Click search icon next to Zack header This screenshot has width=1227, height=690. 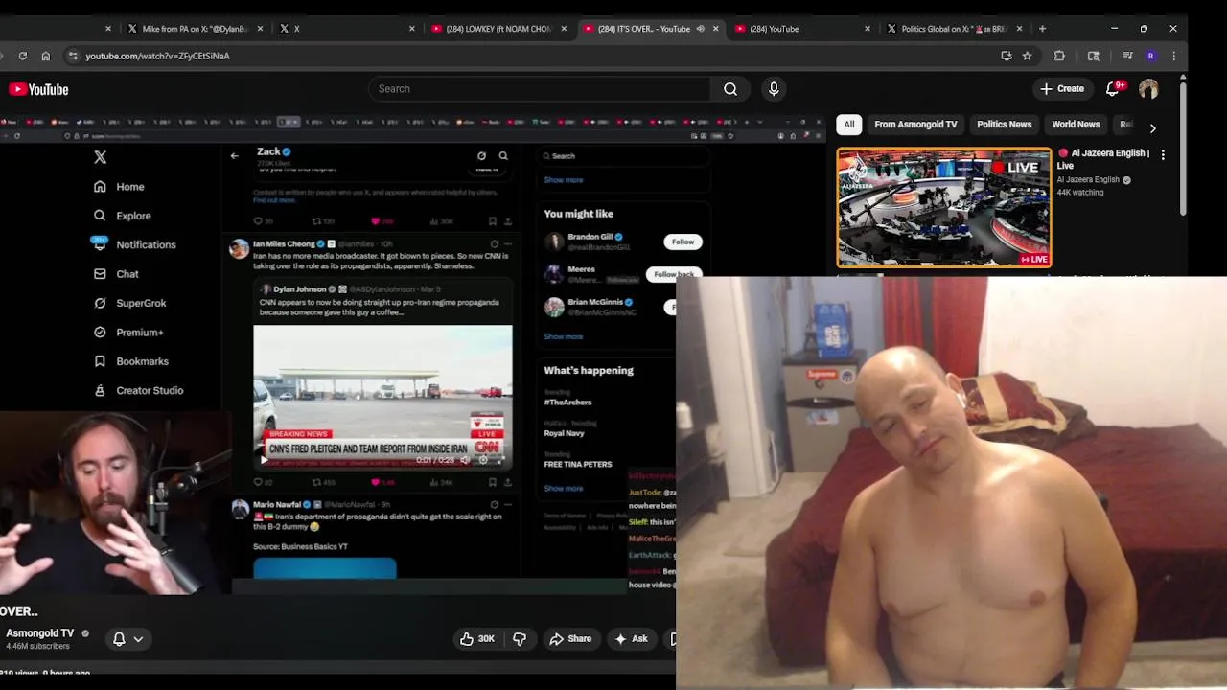click(503, 155)
